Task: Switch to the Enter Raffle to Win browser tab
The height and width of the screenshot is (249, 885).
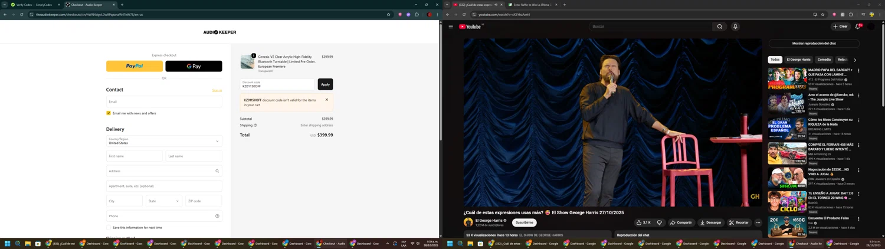Action: tap(533, 5)
